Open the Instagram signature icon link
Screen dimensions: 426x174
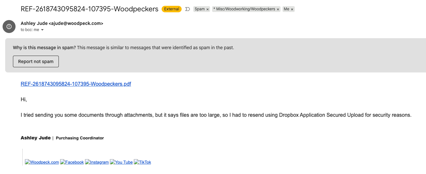click(x=97, y=162)
